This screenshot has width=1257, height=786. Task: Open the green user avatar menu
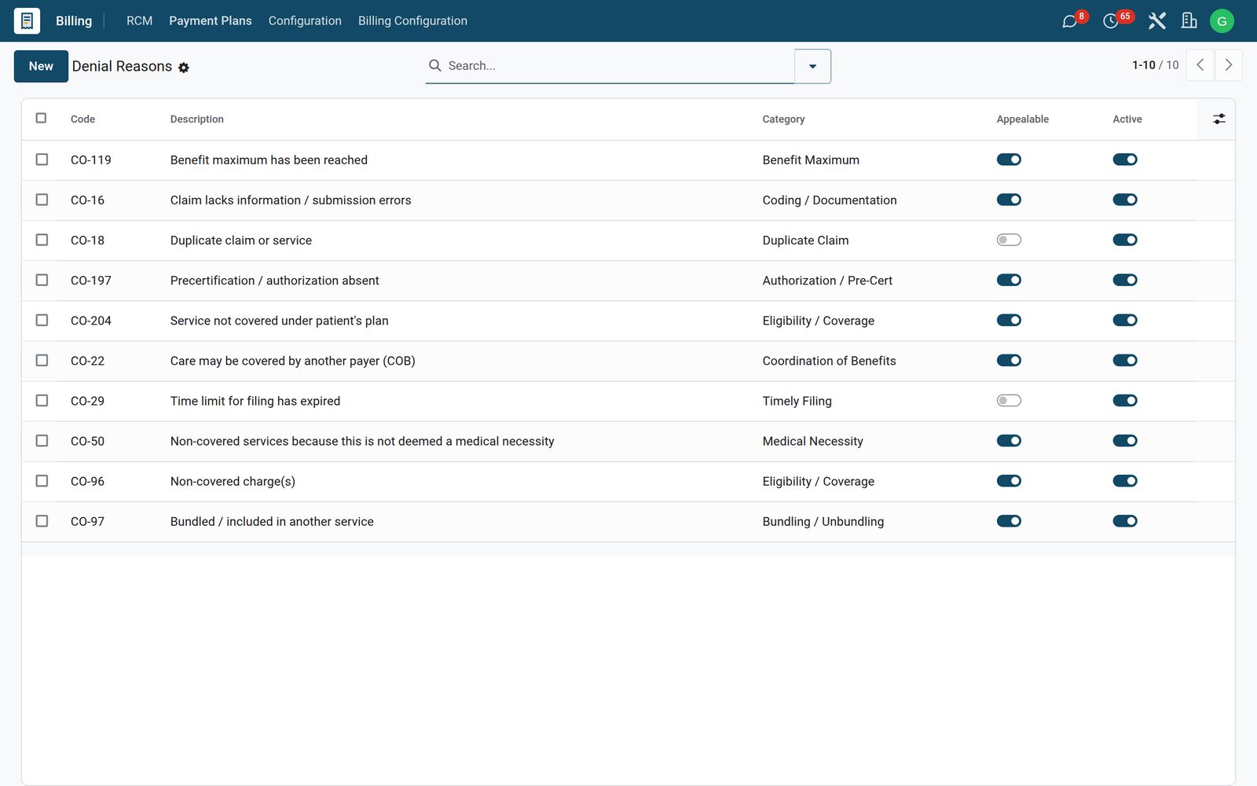tap(1222, 21)
